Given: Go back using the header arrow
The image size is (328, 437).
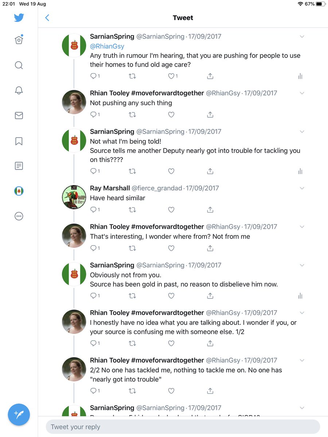Looking at the screenshot, I should point(47,17).
